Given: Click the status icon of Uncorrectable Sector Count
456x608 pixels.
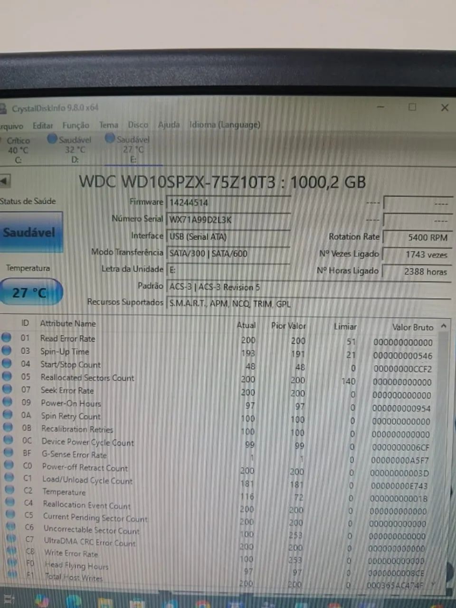Looking at the screenshot, I should click(x=11, y=527).
